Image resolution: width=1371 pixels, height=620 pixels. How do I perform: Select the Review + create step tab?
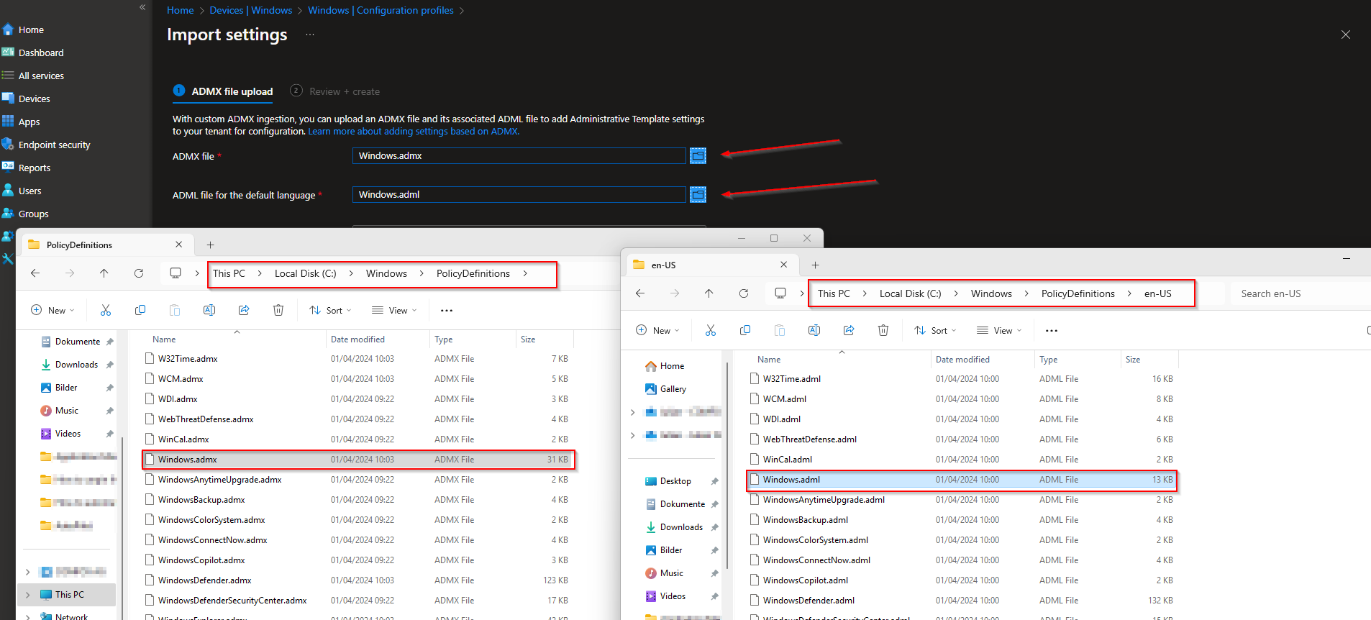point(335,91)
